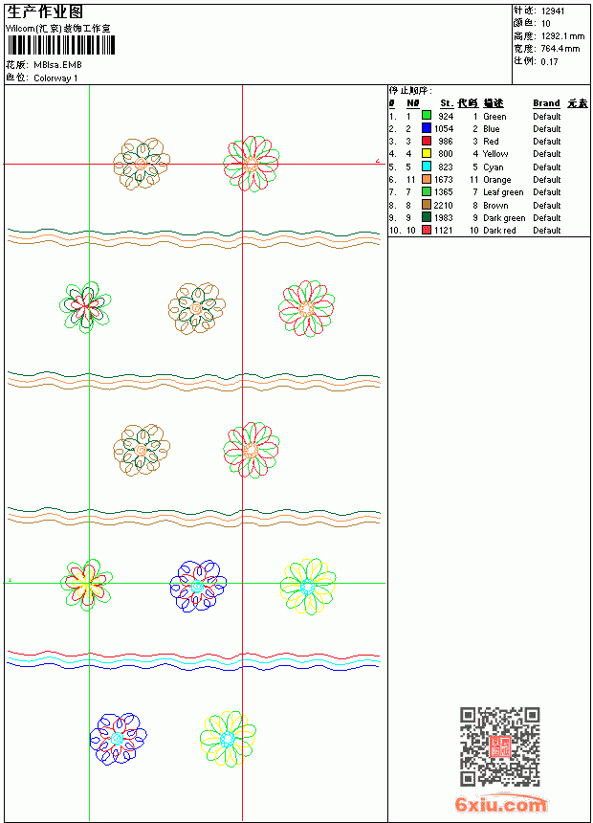593x823 pixels.
Task: Choose the Brown swatch in row 8
Action: pos(427,205)
